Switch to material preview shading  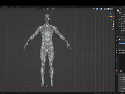pyautogui.click(x=110, y=9)
